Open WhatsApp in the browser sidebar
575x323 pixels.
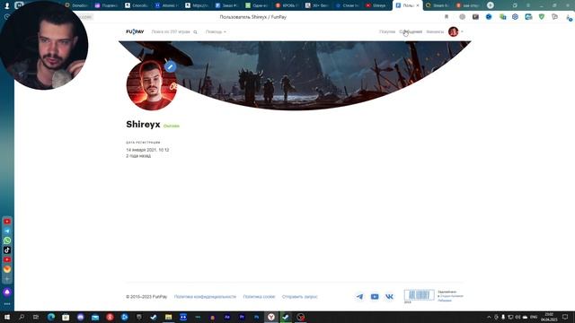click(7, 240)
